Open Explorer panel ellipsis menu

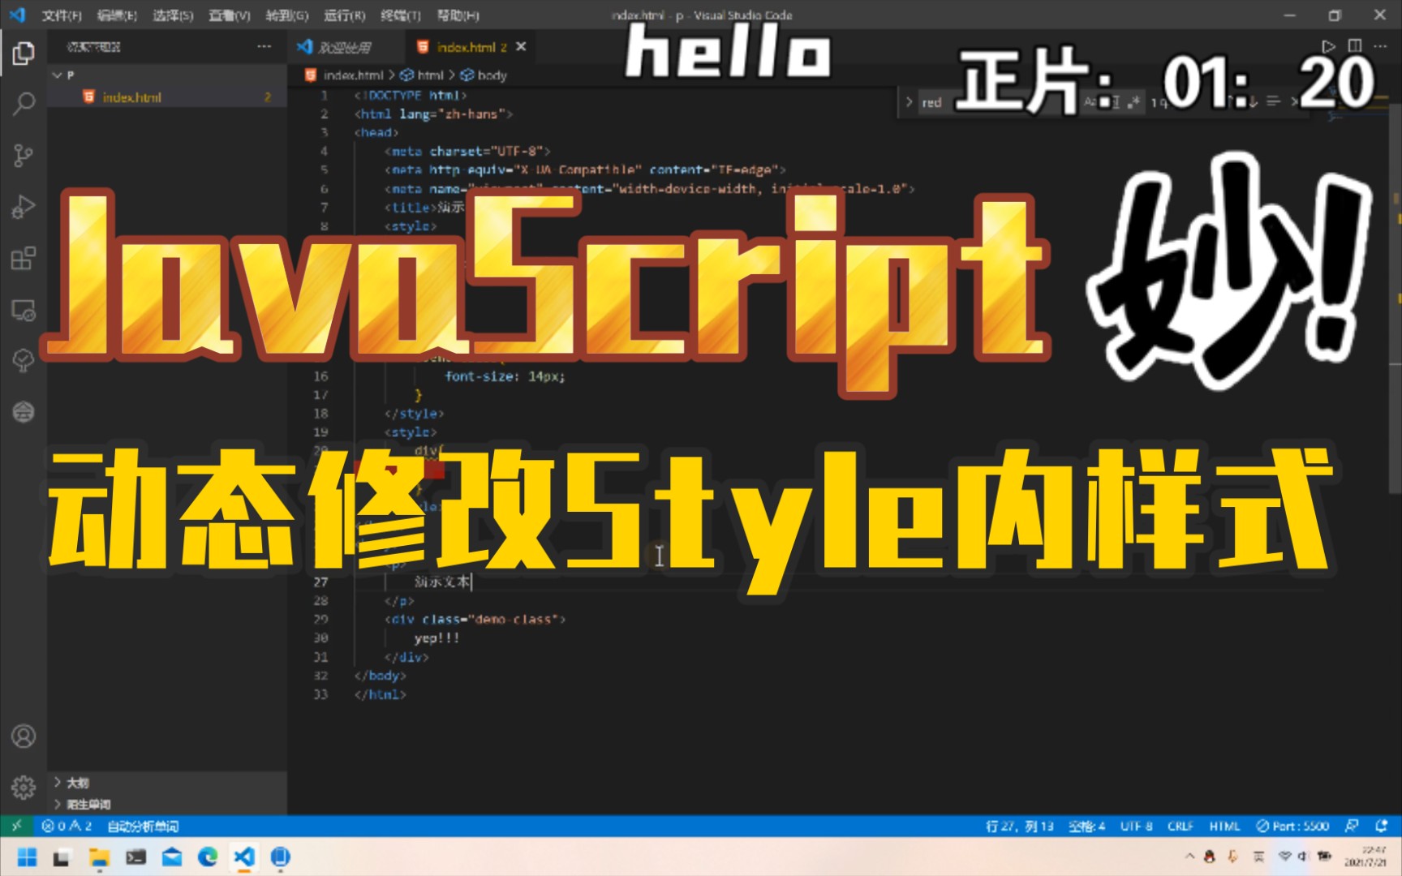click(264, 47)
